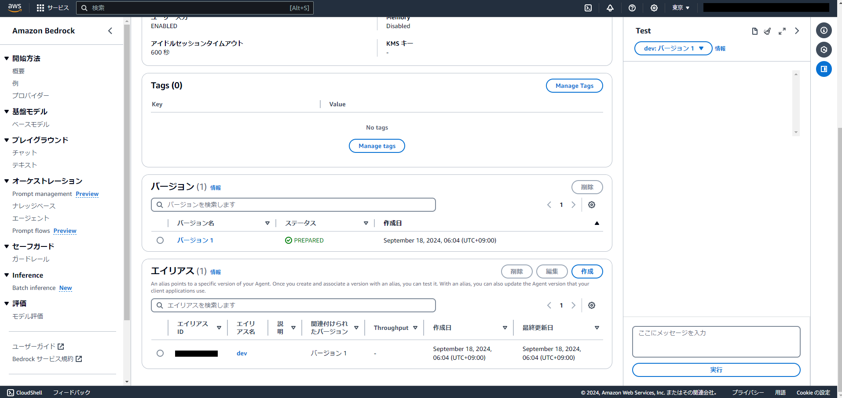This screenshot has width=842, height=398.
Task: Click the Manage Tags header button
Action: point(575,86)
